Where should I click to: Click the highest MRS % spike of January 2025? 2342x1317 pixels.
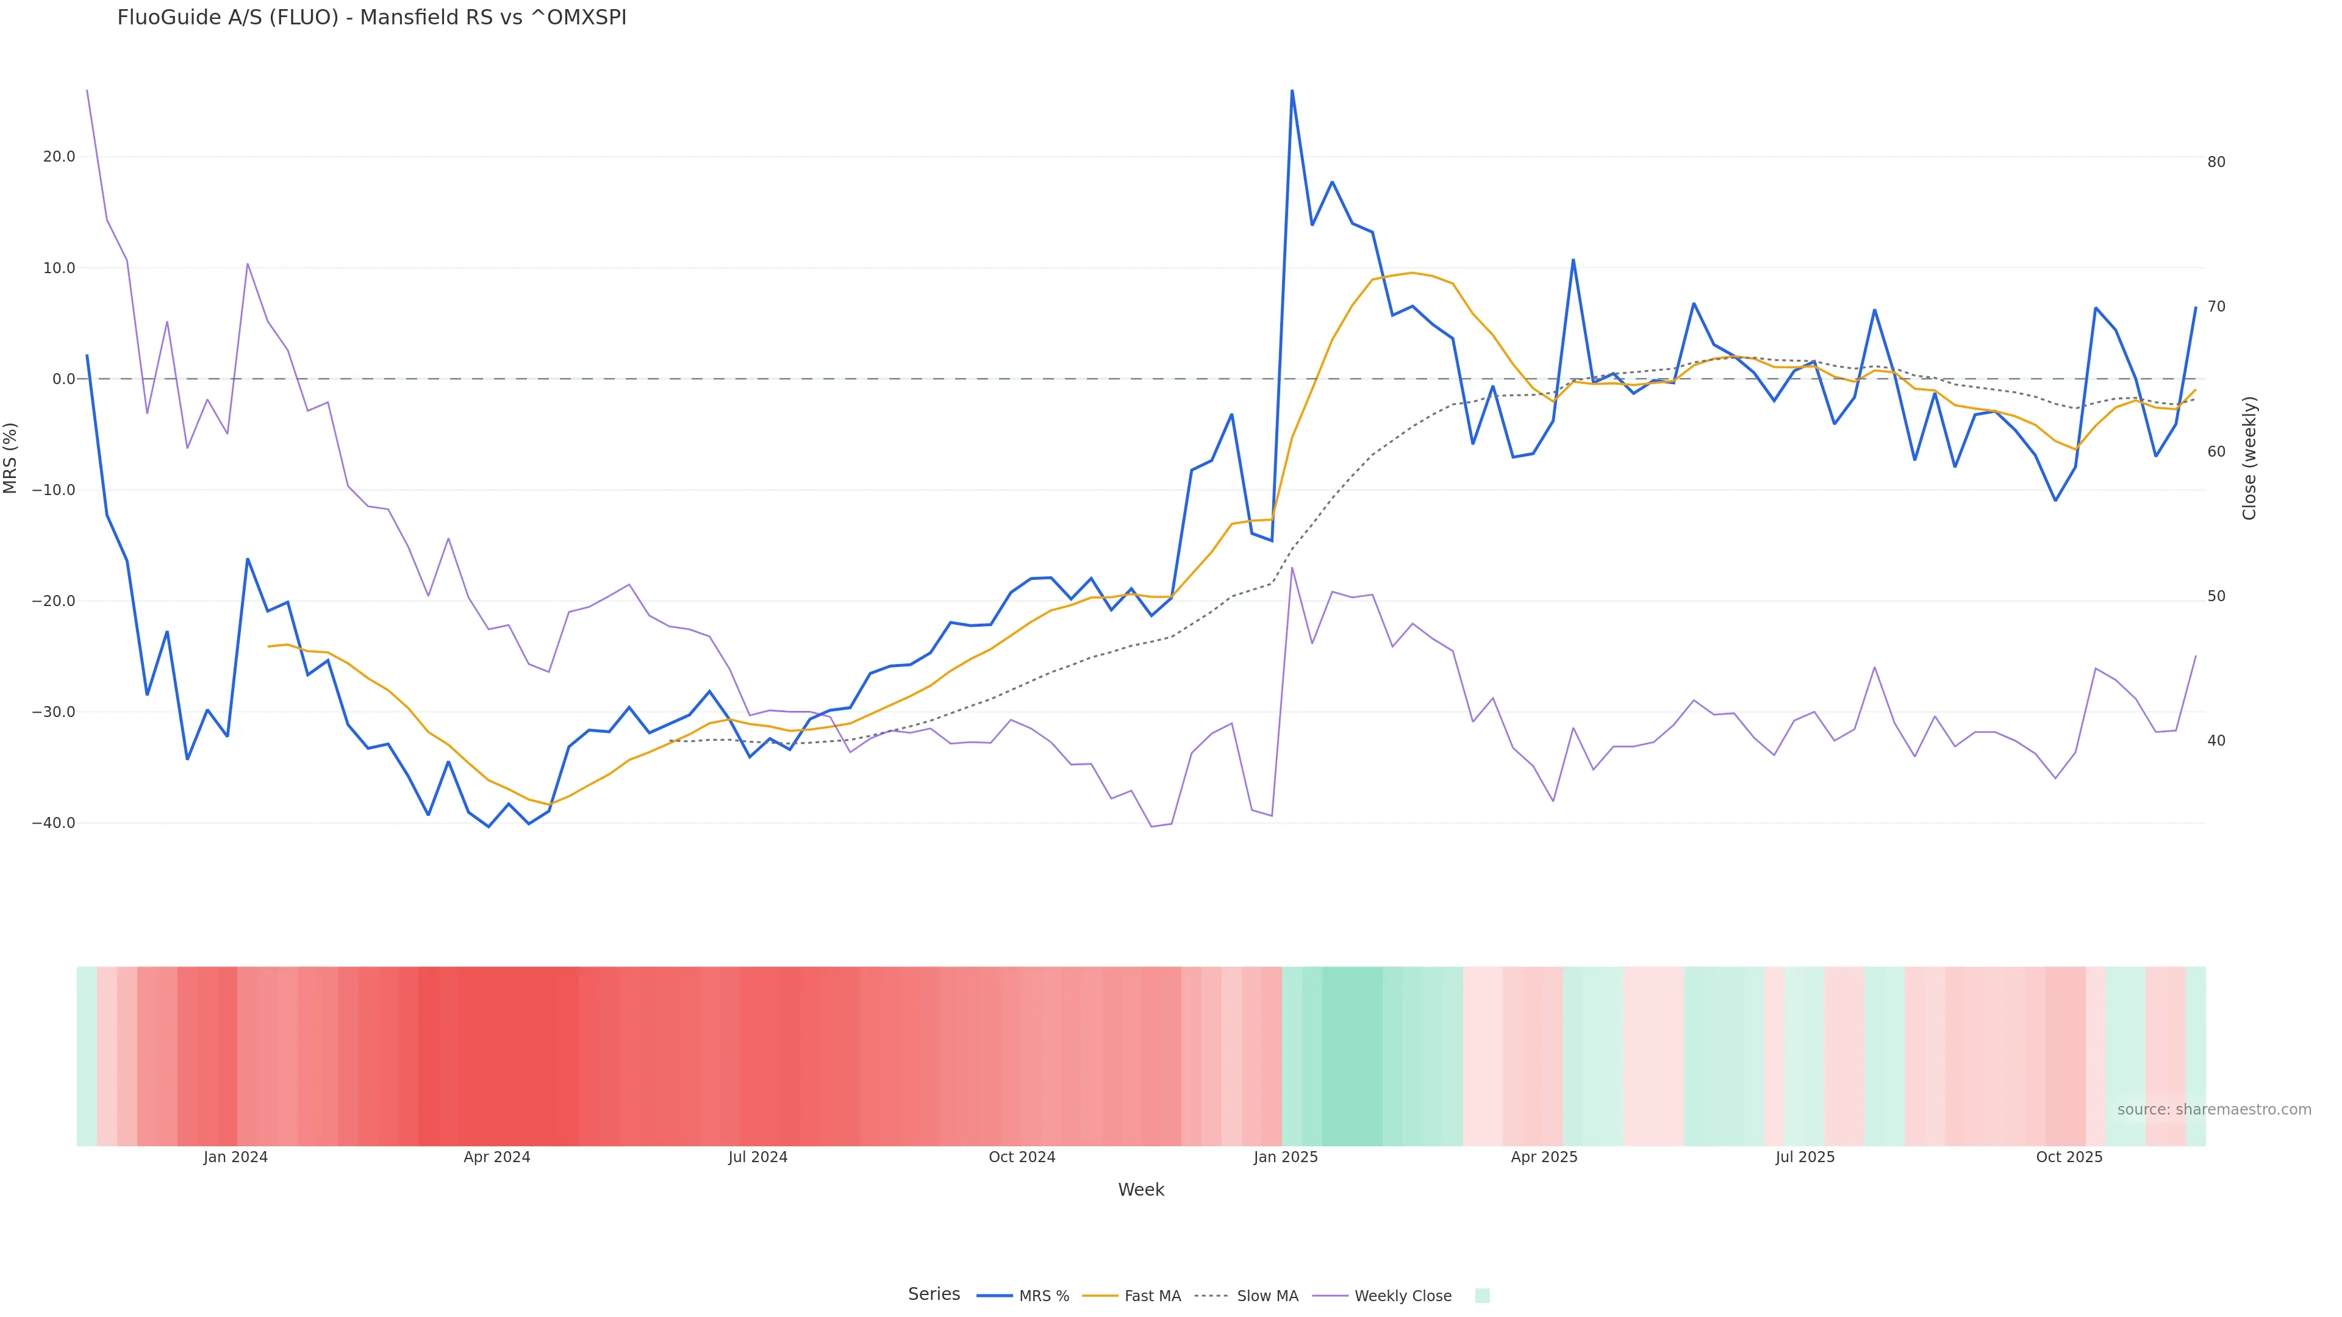1292,91
